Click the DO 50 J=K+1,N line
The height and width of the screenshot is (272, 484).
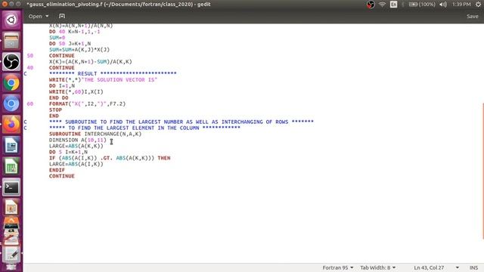[x=70, y=44]
